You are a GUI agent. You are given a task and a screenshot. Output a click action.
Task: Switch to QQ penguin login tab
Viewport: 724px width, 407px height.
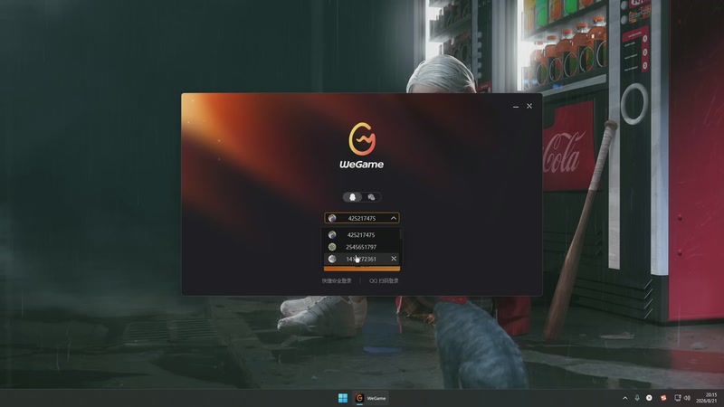point(352,197)
